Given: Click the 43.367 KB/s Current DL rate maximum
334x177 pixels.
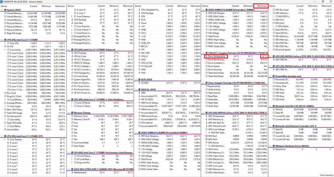Looking at the screenshot, I should [x=326, y=116].
